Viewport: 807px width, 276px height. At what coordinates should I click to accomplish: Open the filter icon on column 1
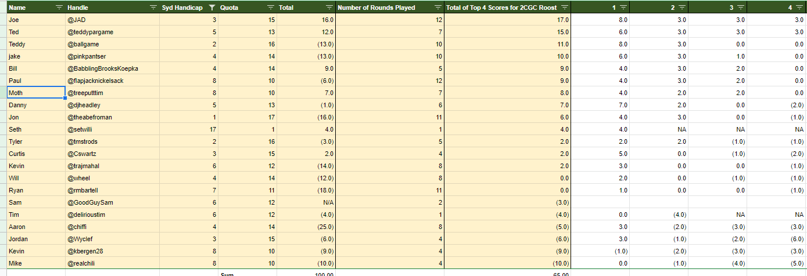pos(623,8)
